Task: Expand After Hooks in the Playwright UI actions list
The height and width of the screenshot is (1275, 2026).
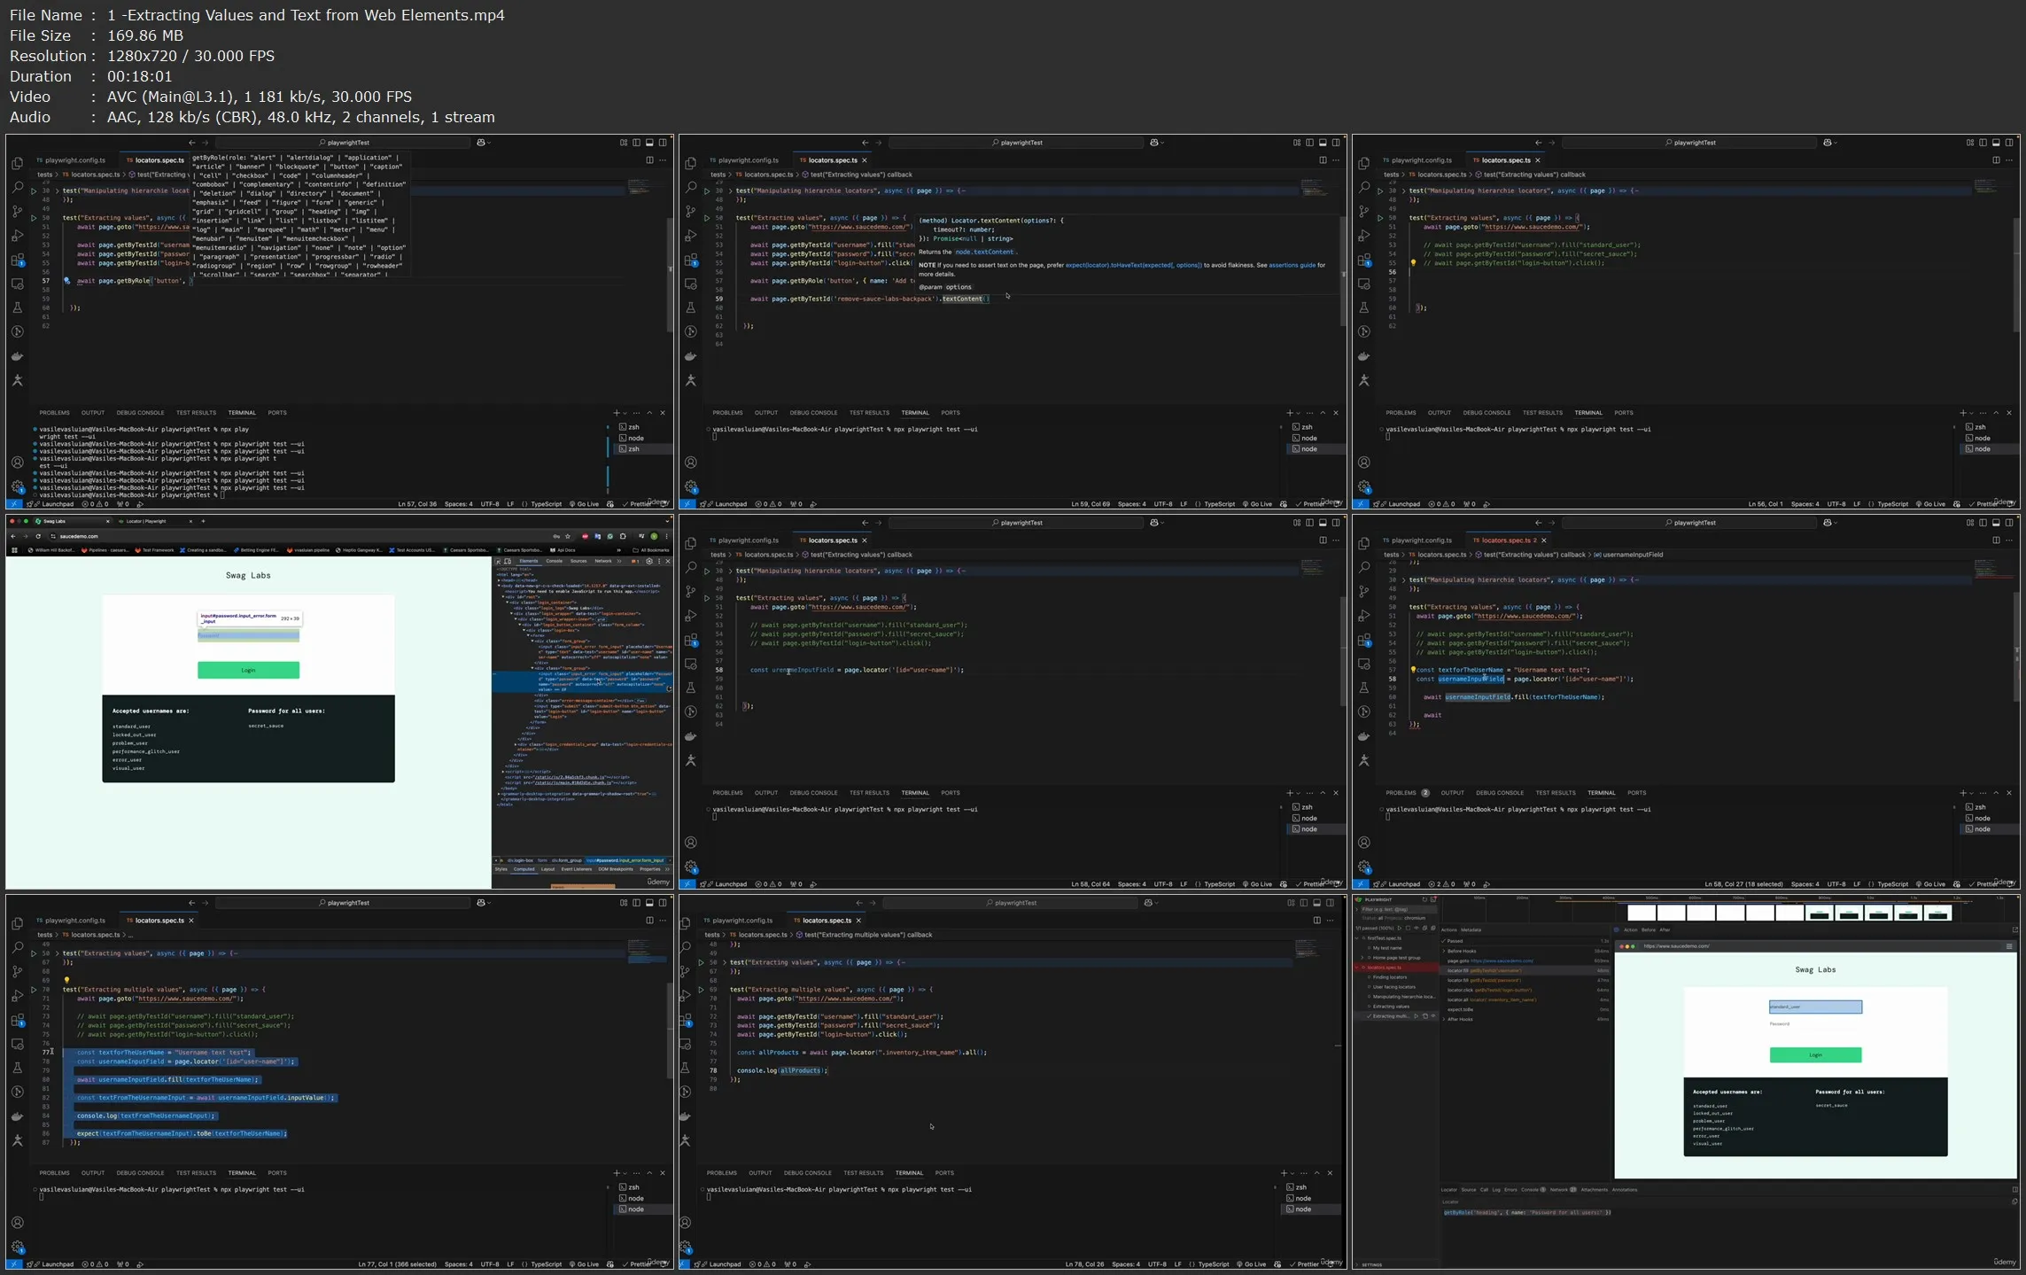Action: click(x=1444, y=1019)
